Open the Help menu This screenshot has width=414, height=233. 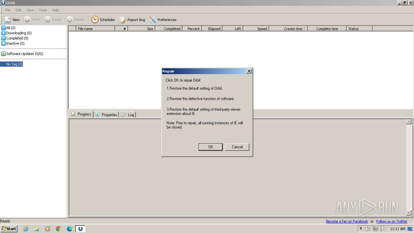point(56,10)
